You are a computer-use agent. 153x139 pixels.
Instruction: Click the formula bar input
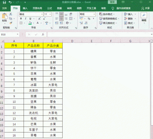99,34
